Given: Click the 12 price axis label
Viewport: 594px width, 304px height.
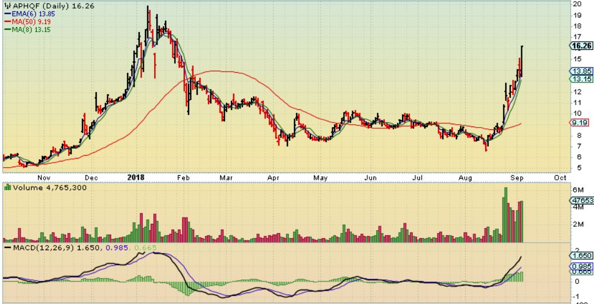Looking at the screenshot, I should pos(578,92).
